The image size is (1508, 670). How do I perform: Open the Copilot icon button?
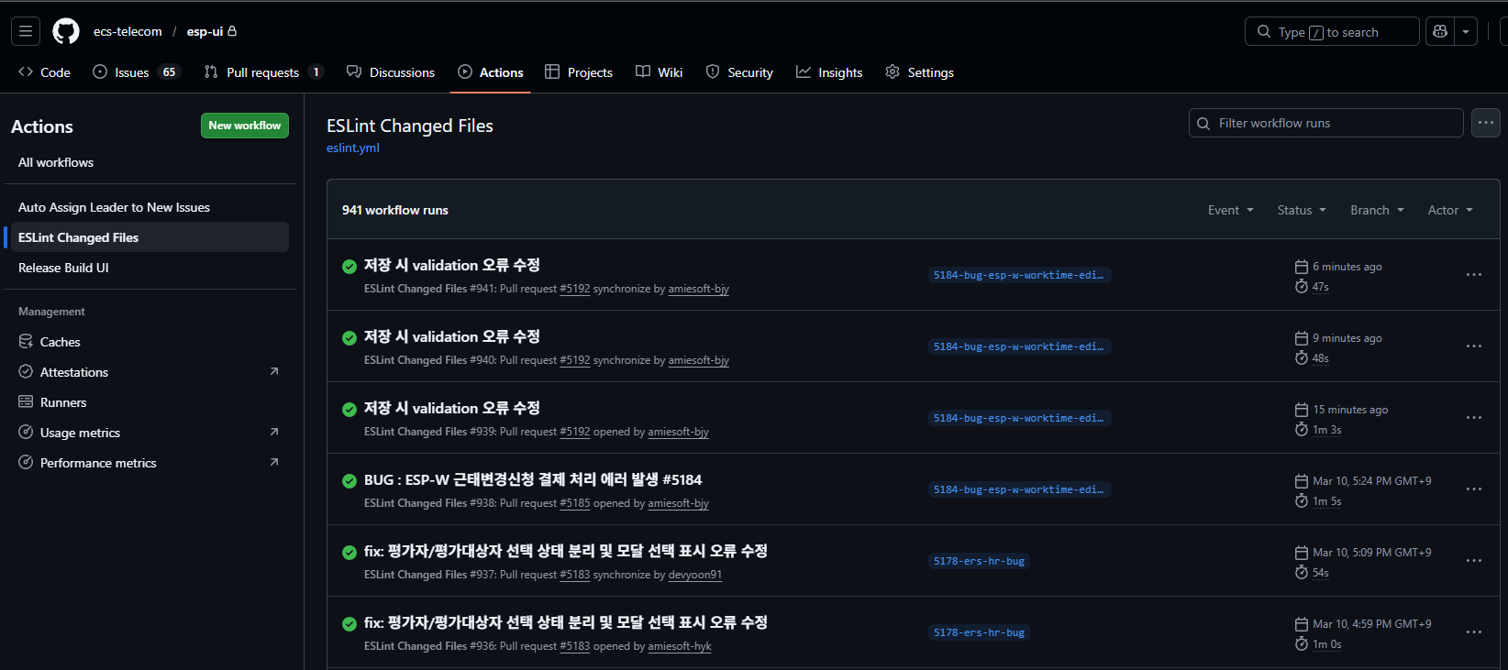point(1440,31)
